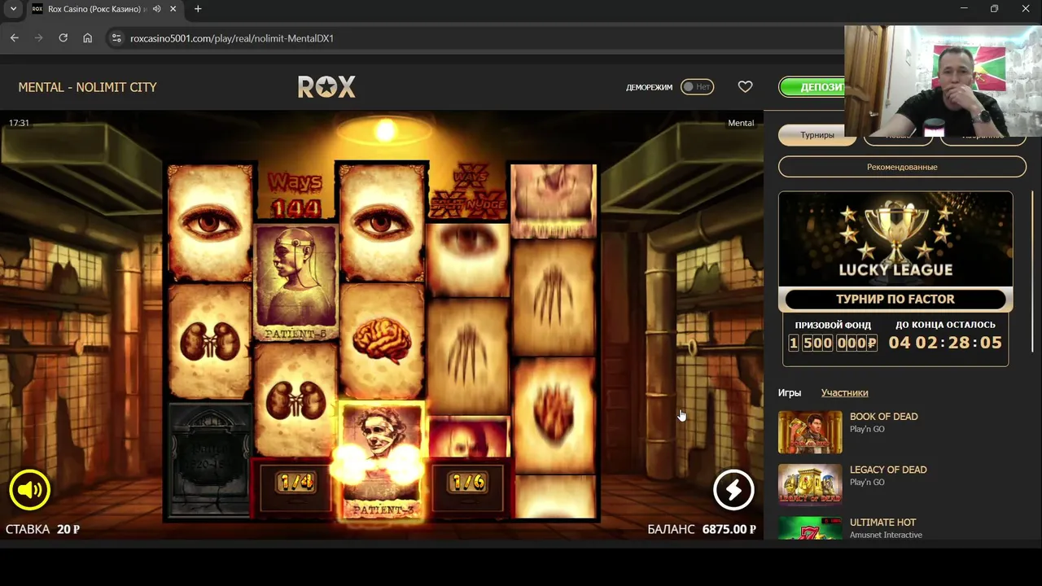Reload the Rox Casino page
The width and height of the screenshot is (1042, 586).
[63, 38]
